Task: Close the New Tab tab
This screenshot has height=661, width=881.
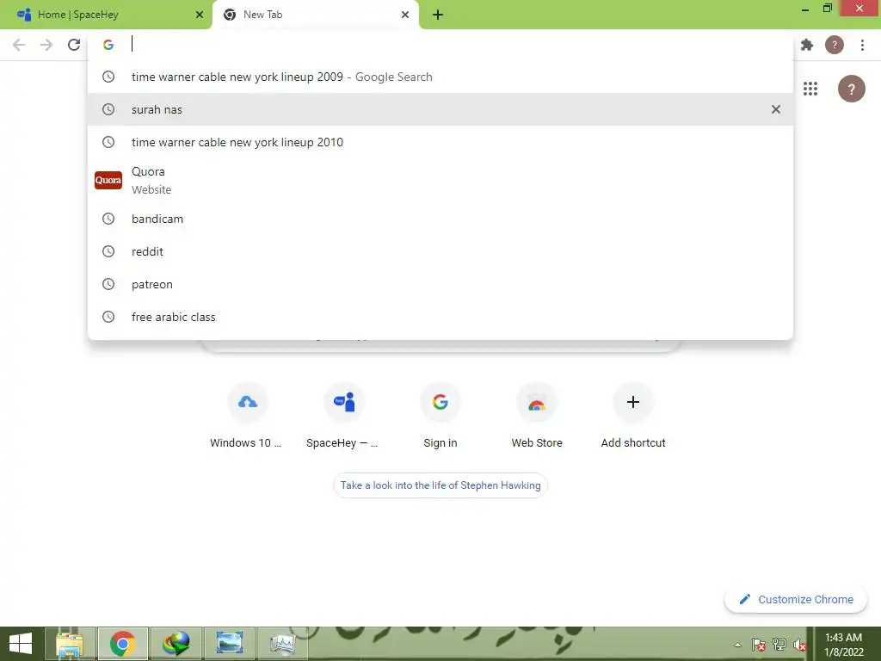Action: 405,15
